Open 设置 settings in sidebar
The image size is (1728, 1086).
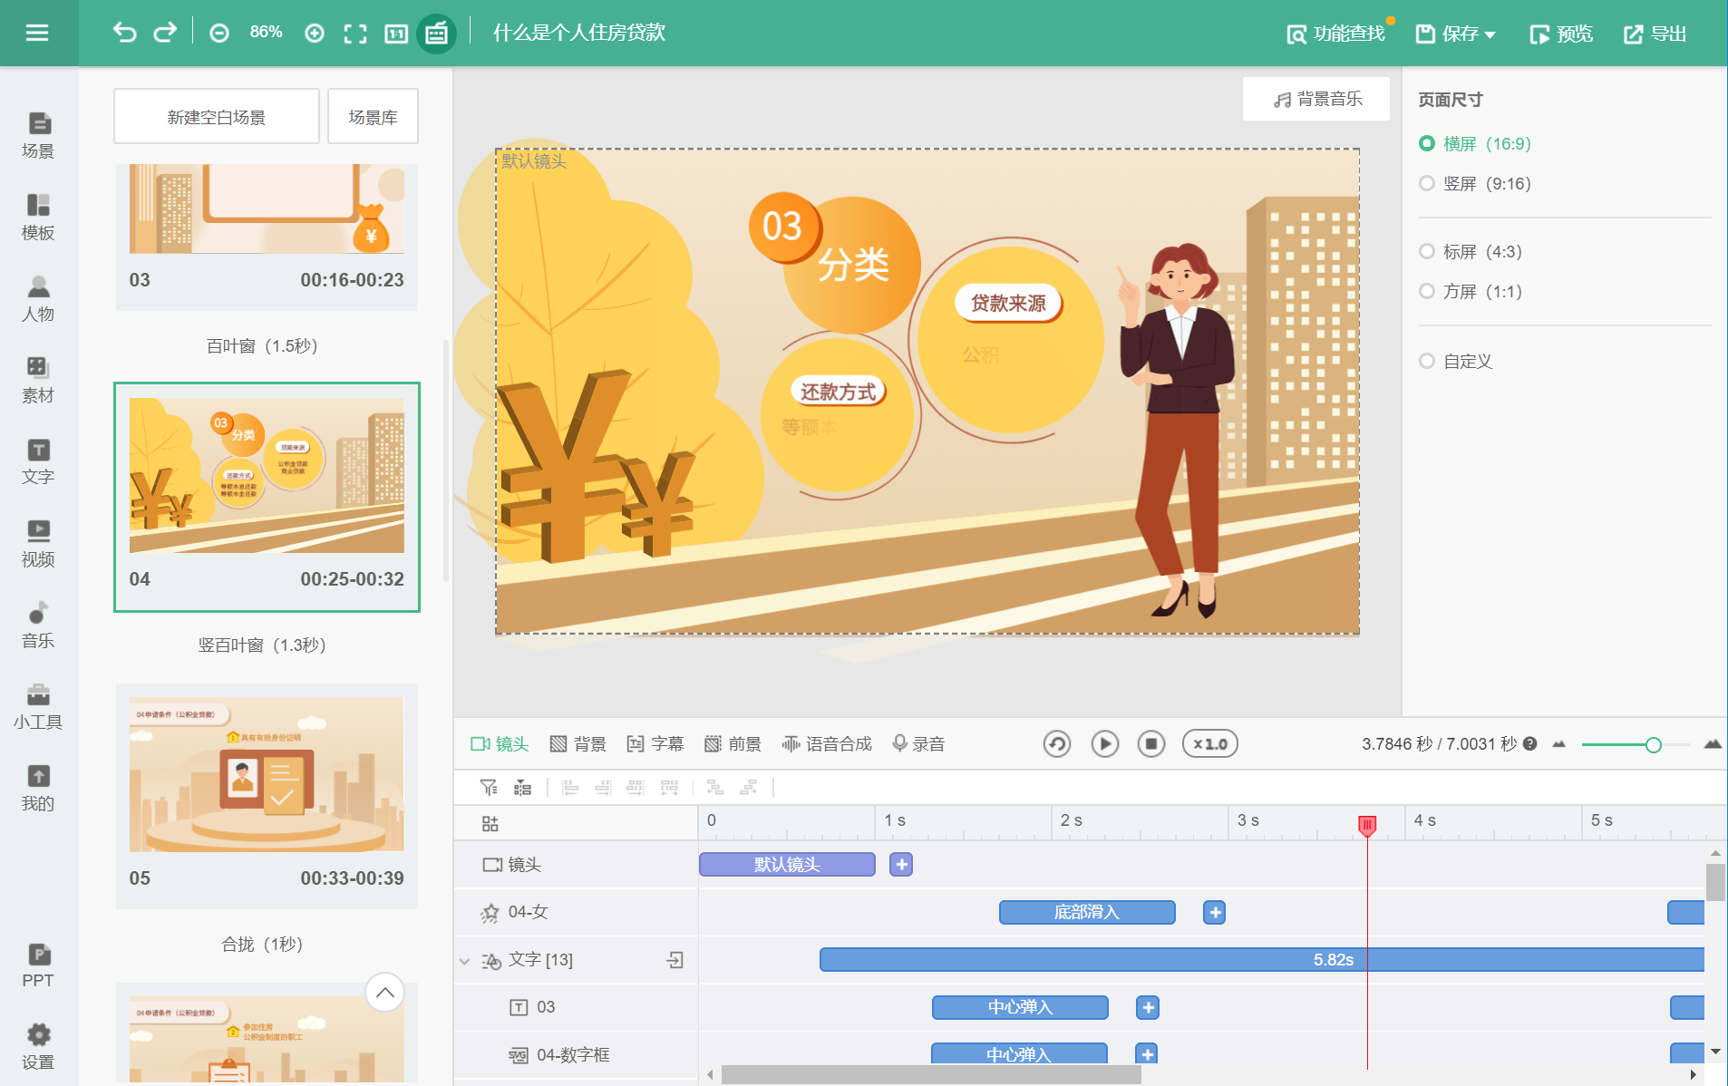pyautogui.click(x=38, y=1047)
